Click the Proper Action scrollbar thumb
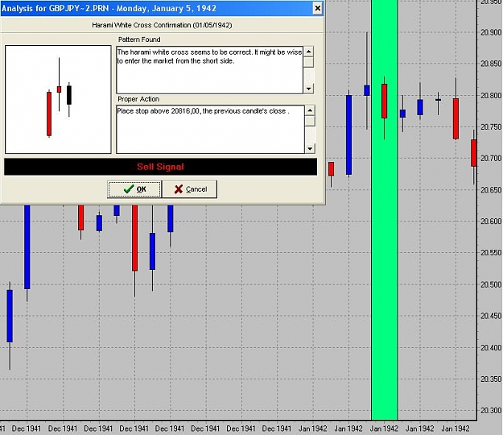 [310, 121]
